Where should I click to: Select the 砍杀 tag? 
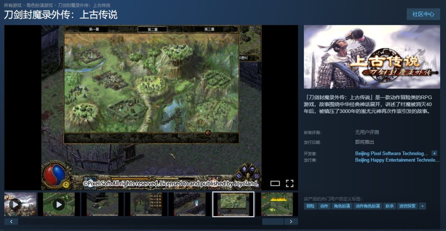point(389,206)
